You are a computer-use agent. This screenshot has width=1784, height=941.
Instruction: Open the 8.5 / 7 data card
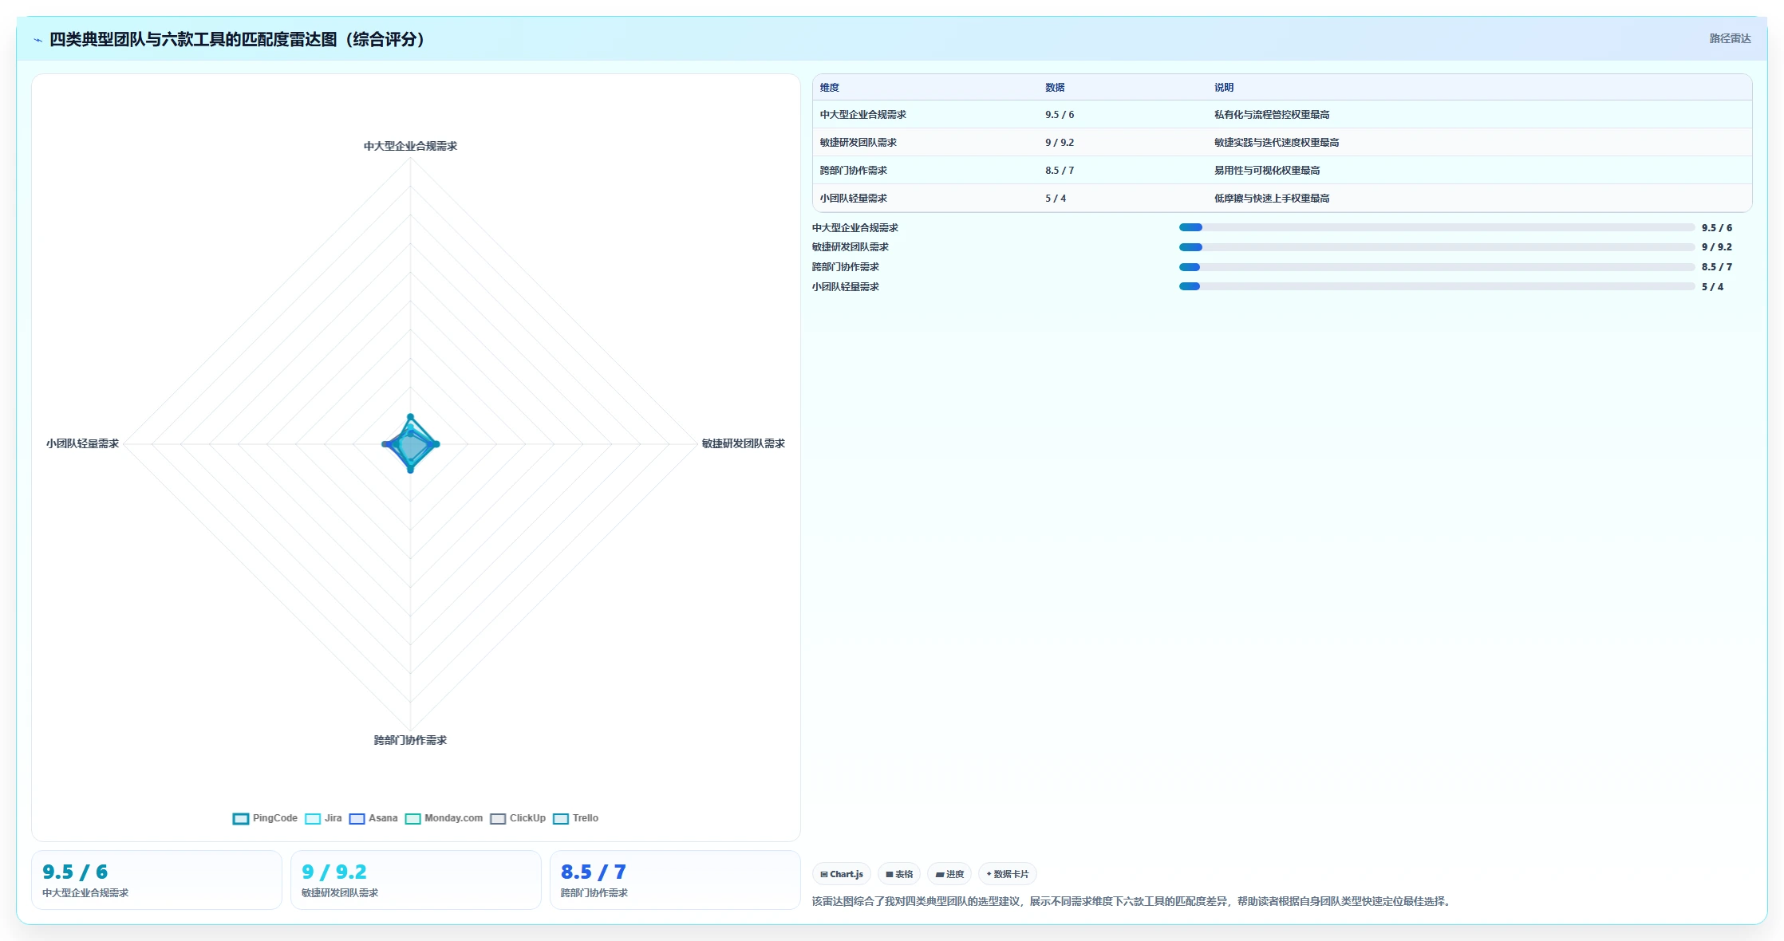(x=675, y=880)
